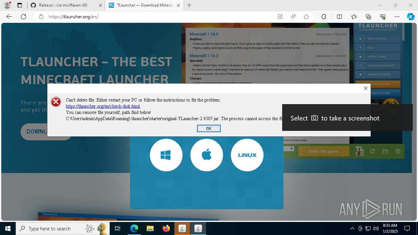Click the address bar URL
The image size is (418, 235).
73,17
